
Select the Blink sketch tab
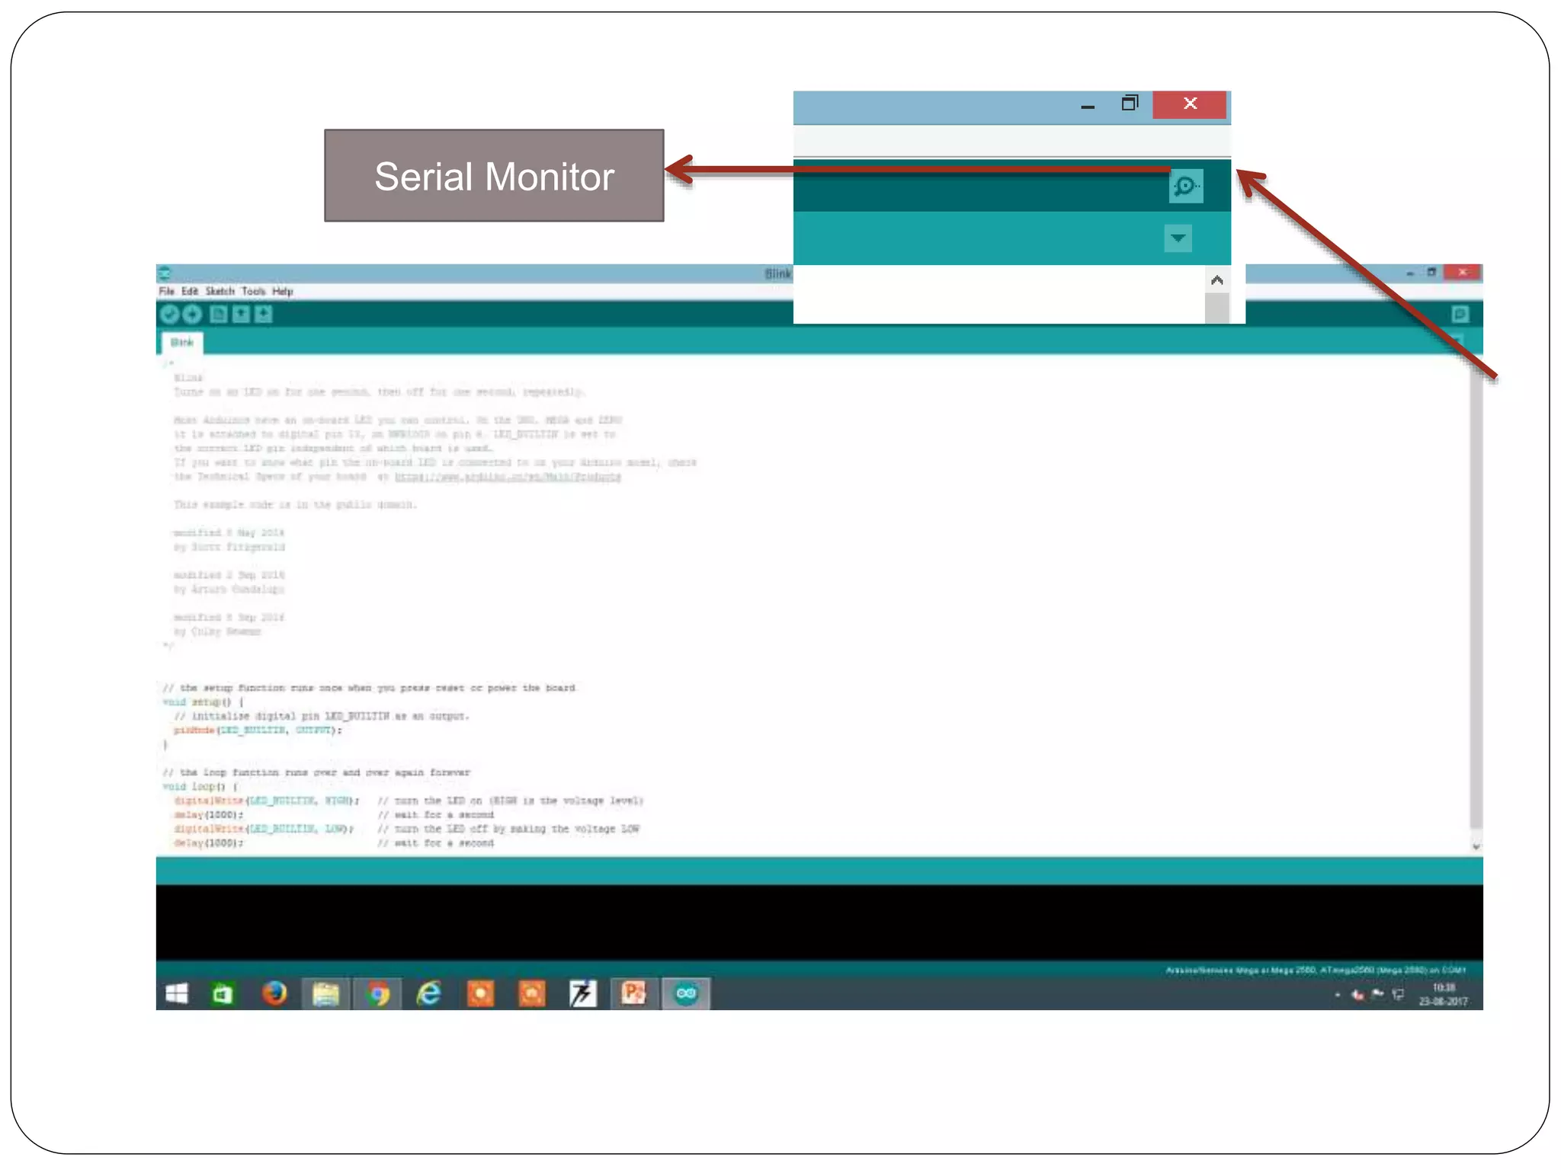[x=182, y=343]
